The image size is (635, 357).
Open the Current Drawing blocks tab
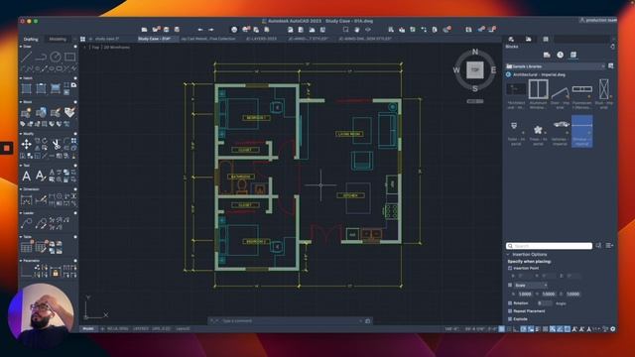pyautogui.click(x=547, y=55)
